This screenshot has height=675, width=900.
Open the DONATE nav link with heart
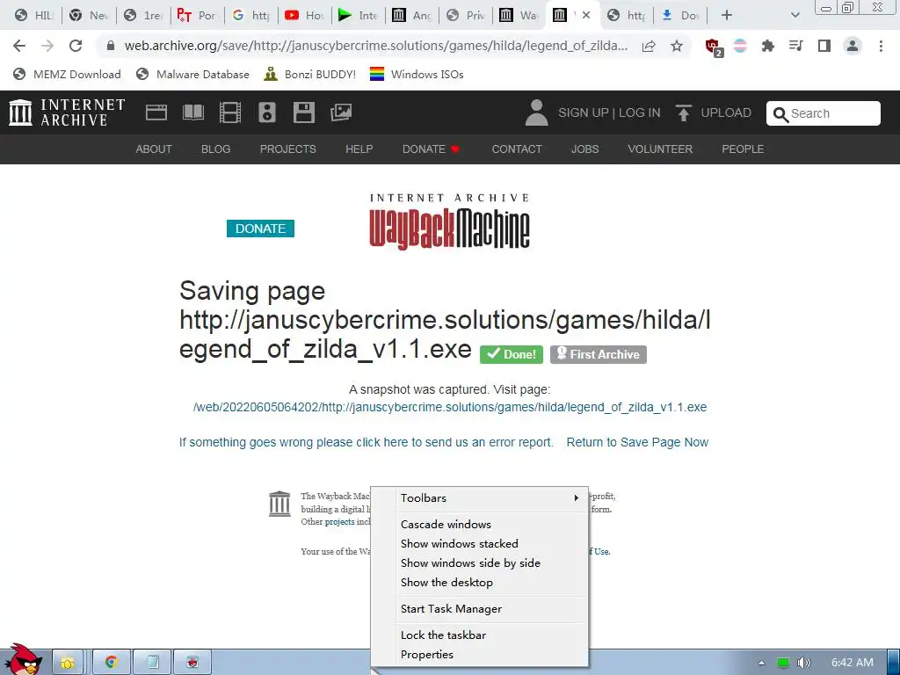tap(431, 149)
